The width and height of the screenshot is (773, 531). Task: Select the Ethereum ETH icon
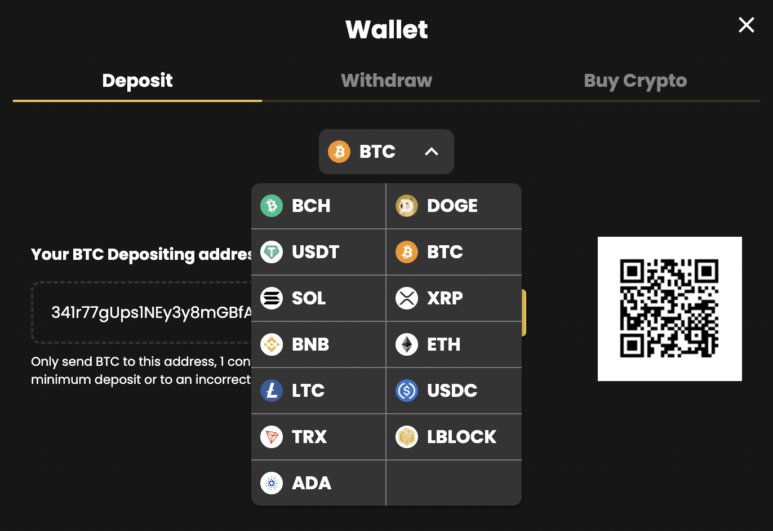pos(407,344)
